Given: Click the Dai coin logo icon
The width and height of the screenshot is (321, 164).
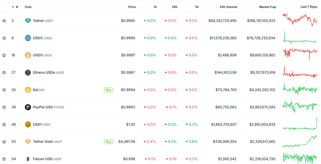Looking at the screenshot, I should click(28, 90).
